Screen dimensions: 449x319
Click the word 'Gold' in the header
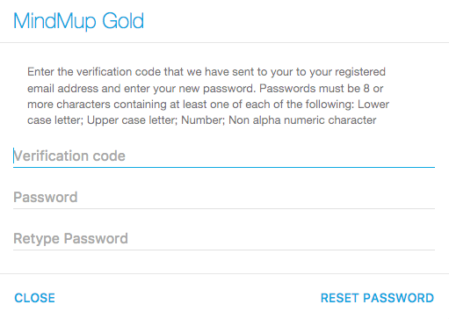[x=123, y=21]
